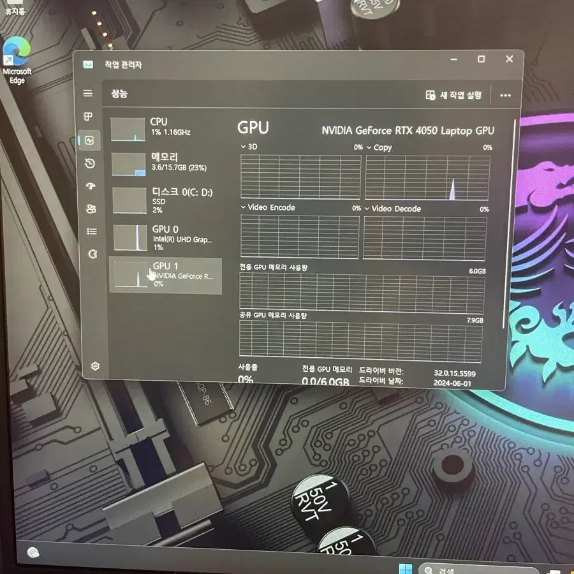This screenshot has width=574, height=574.
Task: Open the Startup apps sidebar icon
Action: [x=91, y=186]
